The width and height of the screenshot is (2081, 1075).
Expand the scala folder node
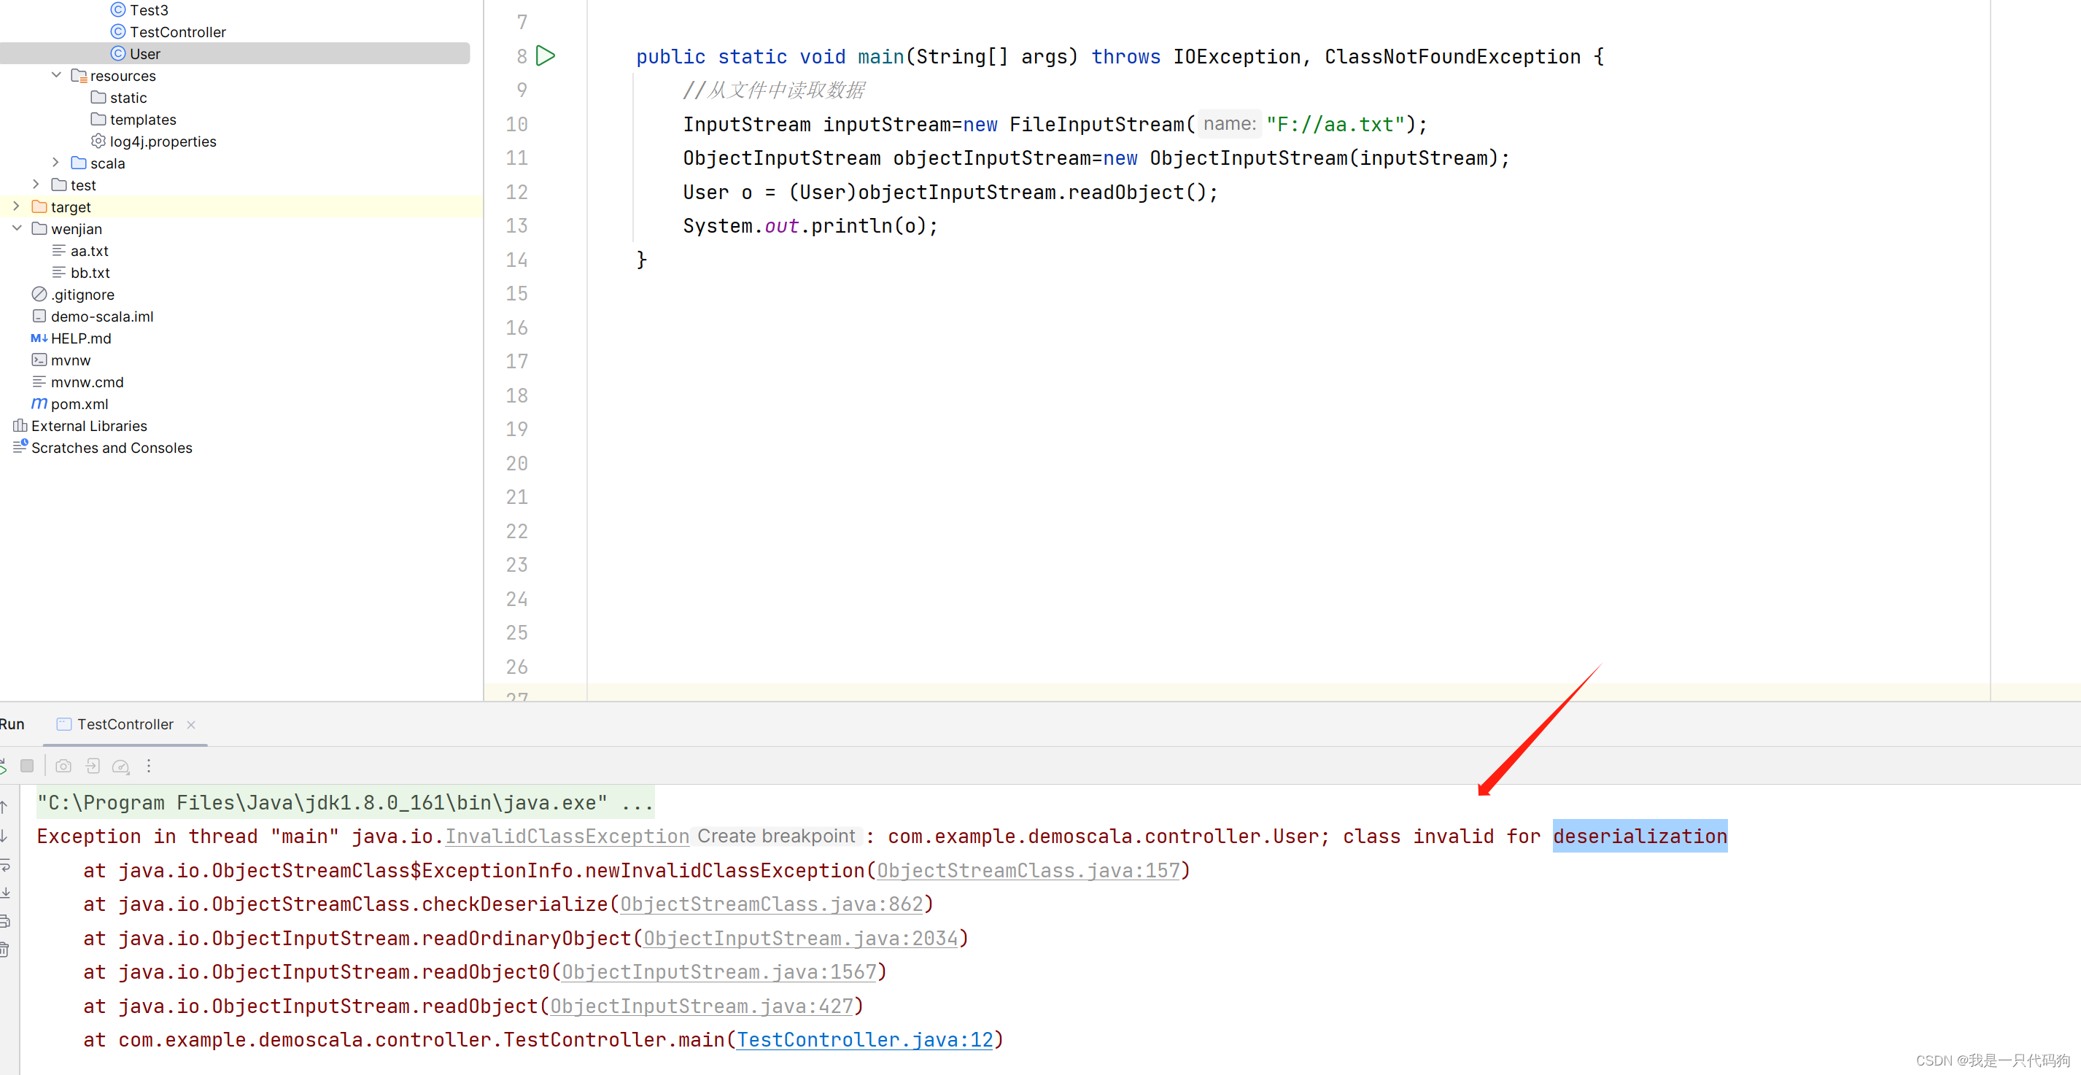coord(57,163)
